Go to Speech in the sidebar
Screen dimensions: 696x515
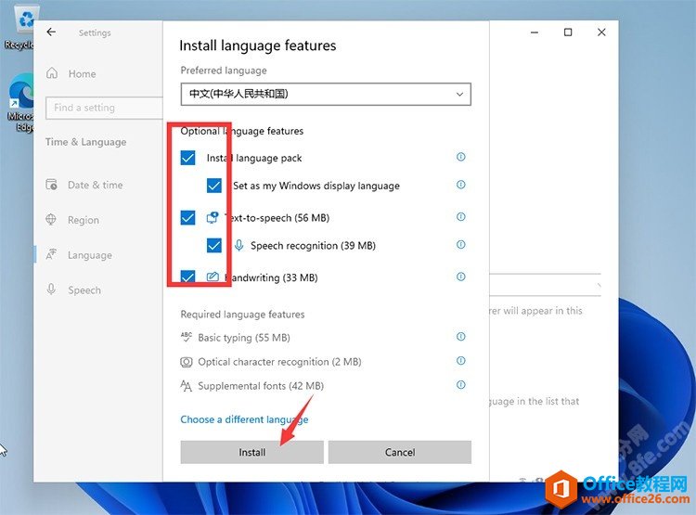84,290
